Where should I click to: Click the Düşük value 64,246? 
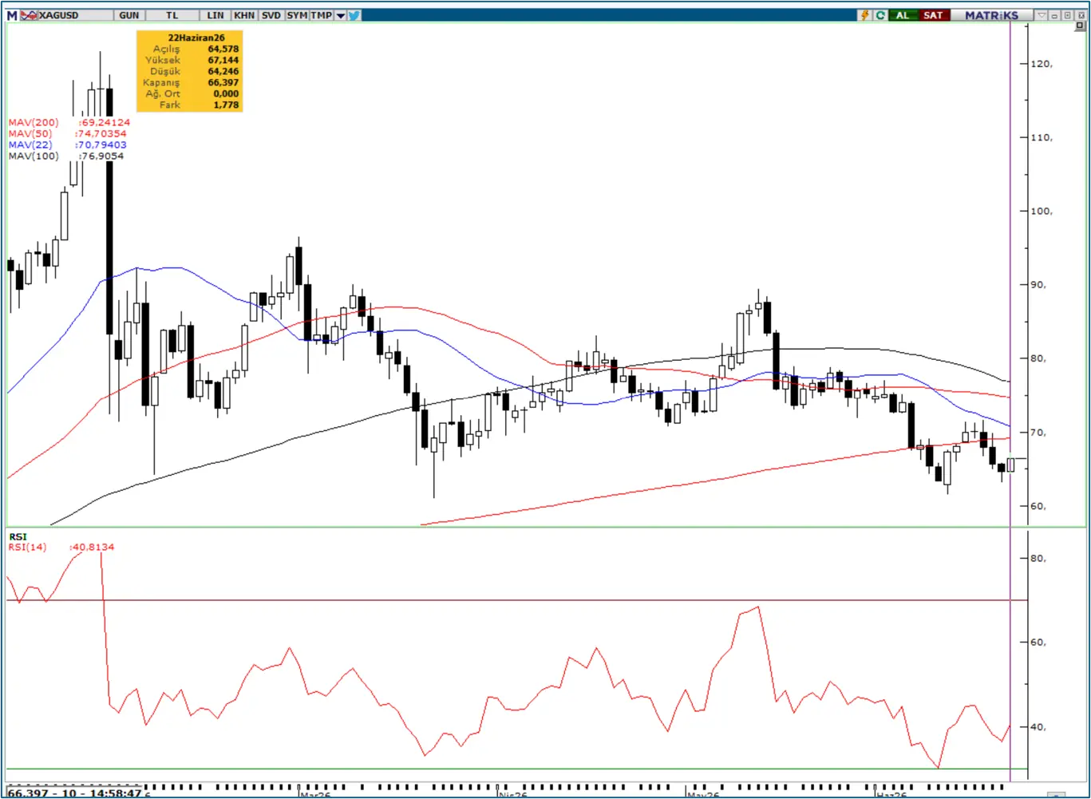click(x=223, y=71)
